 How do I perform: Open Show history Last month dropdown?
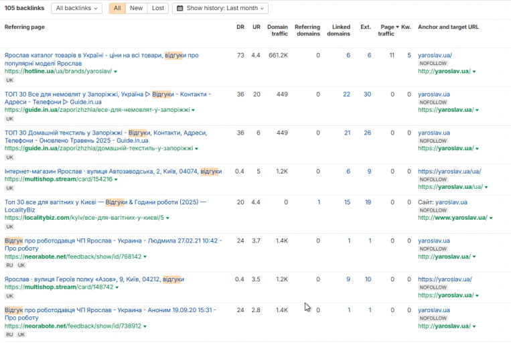coord(220,8)
